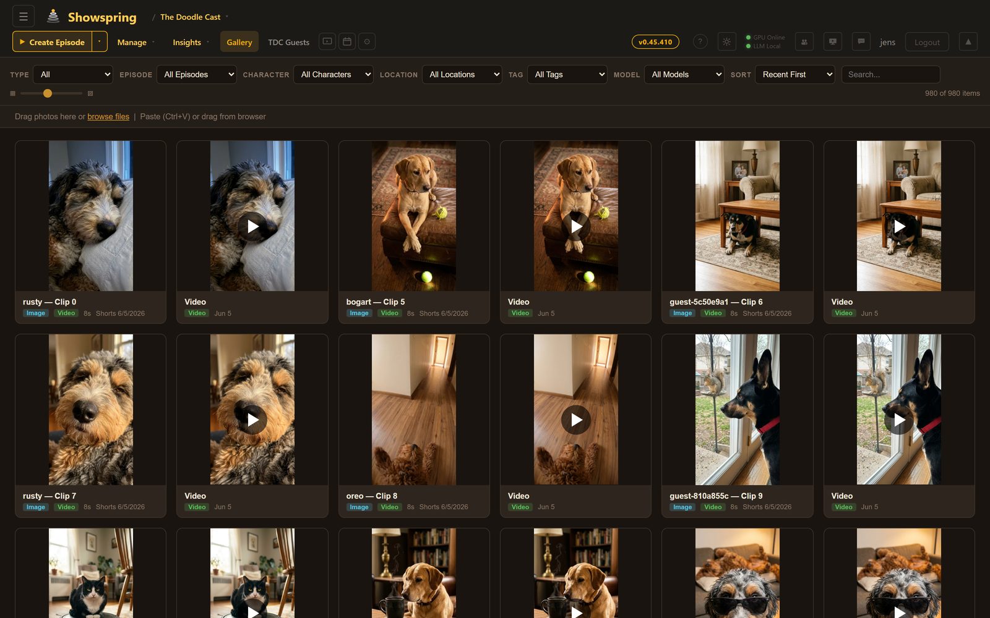Click the browse files link
Viewport: 990px width, 618px height.
(x=108, y=116)
